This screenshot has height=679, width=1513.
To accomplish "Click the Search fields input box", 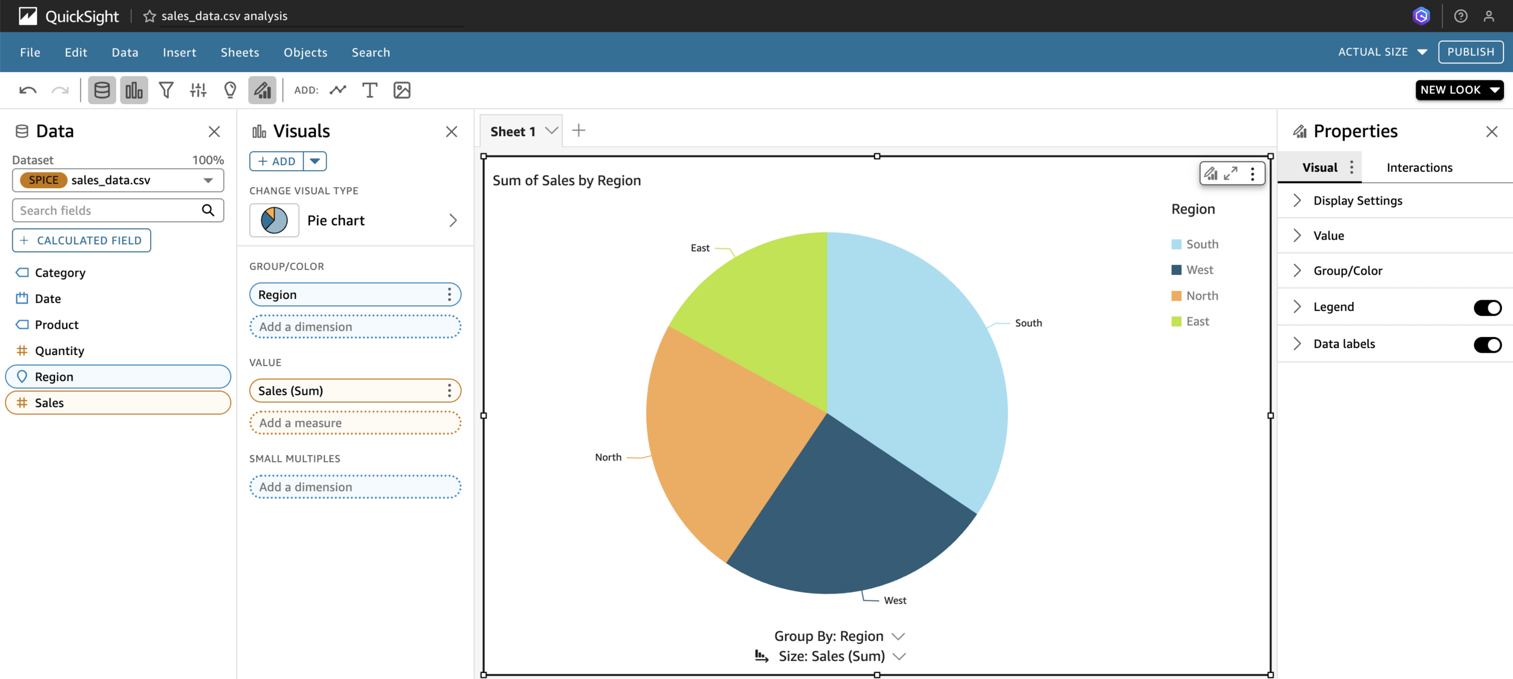I will 106,211.
